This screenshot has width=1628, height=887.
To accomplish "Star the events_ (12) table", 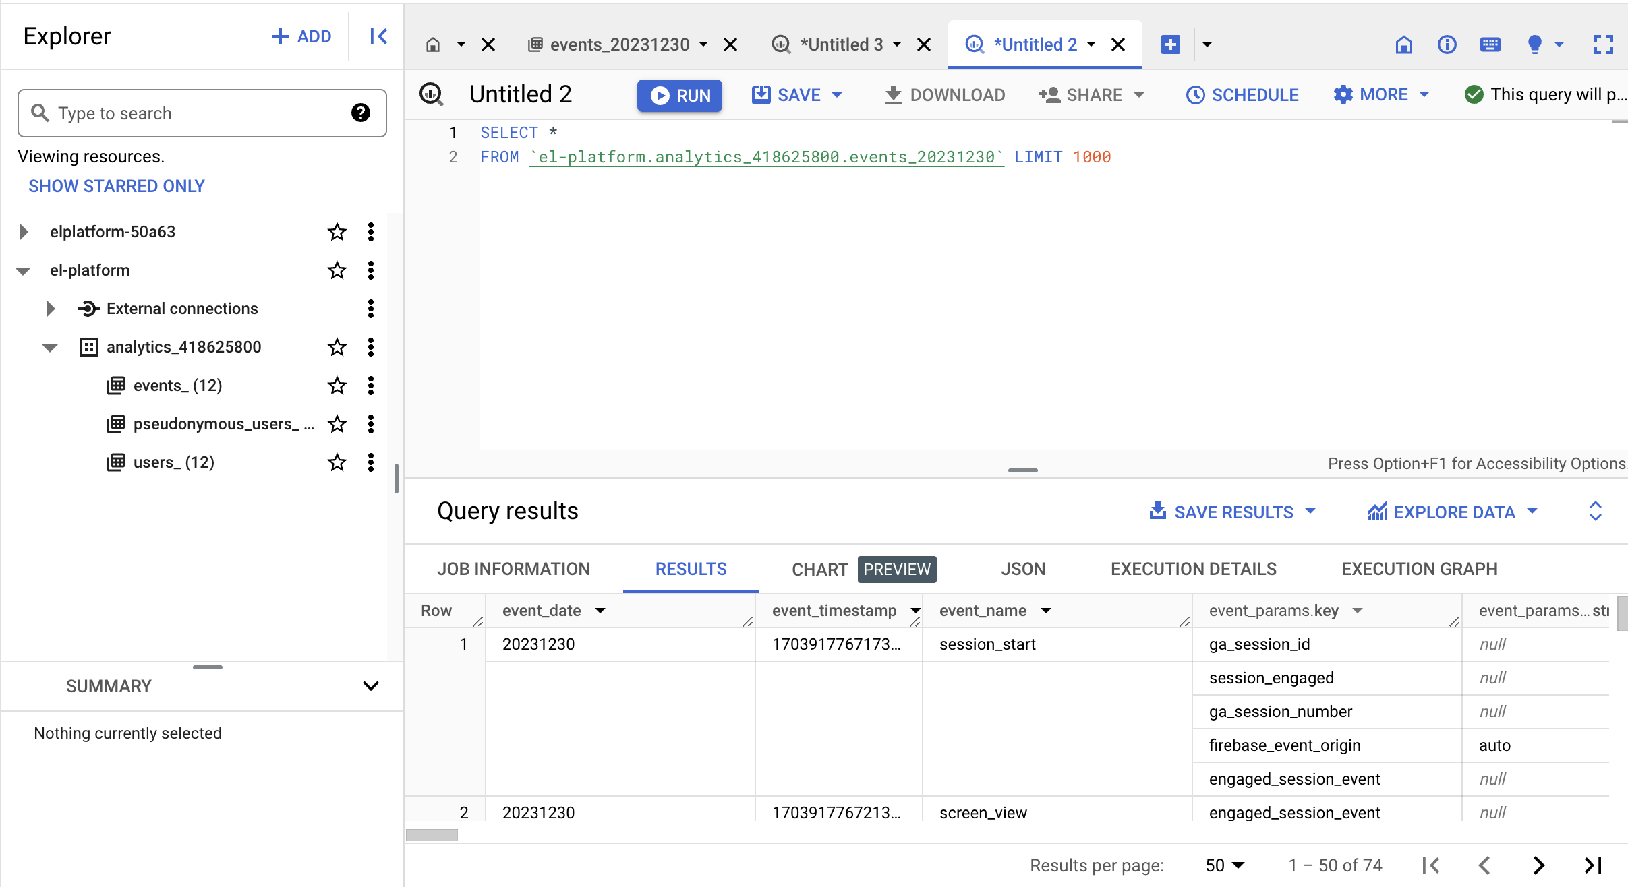I will (337, 386).
